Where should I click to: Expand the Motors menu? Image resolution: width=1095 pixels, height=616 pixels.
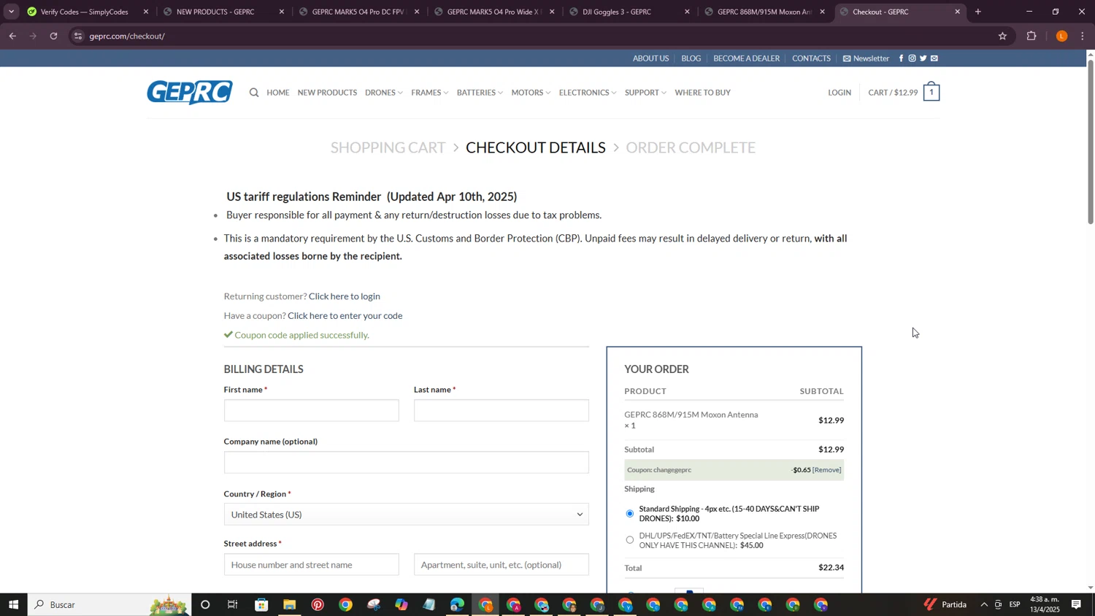click(x=531, y=93)
